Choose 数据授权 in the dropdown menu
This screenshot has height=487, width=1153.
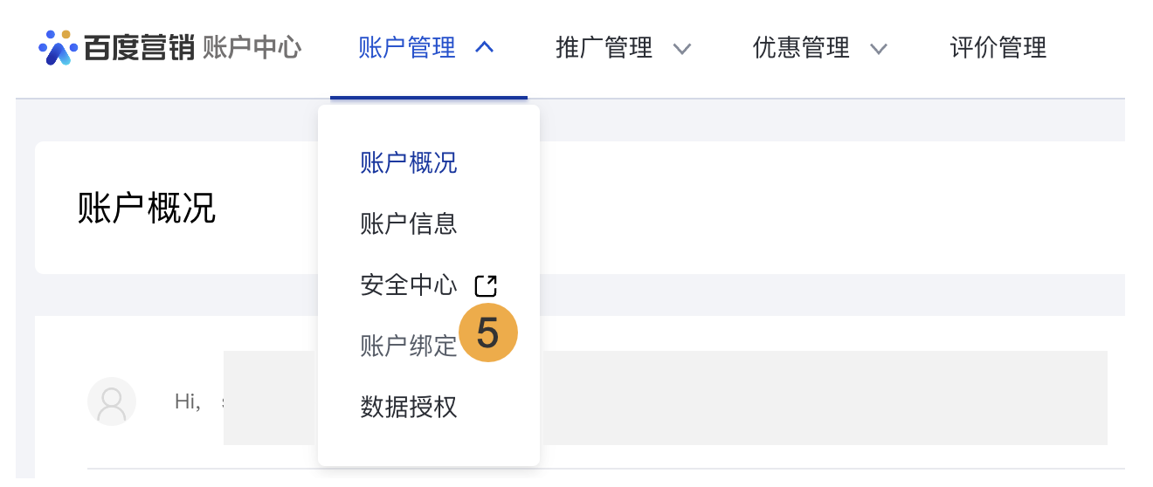[409, 407]
